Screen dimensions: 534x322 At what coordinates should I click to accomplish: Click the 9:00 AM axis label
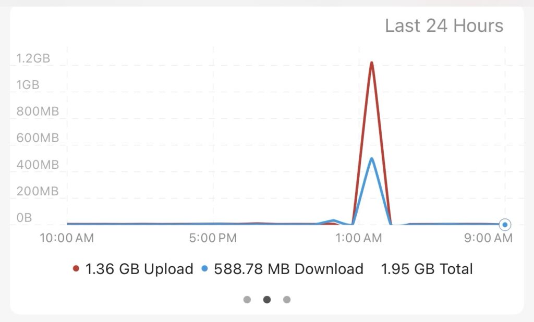click(488, 238)
